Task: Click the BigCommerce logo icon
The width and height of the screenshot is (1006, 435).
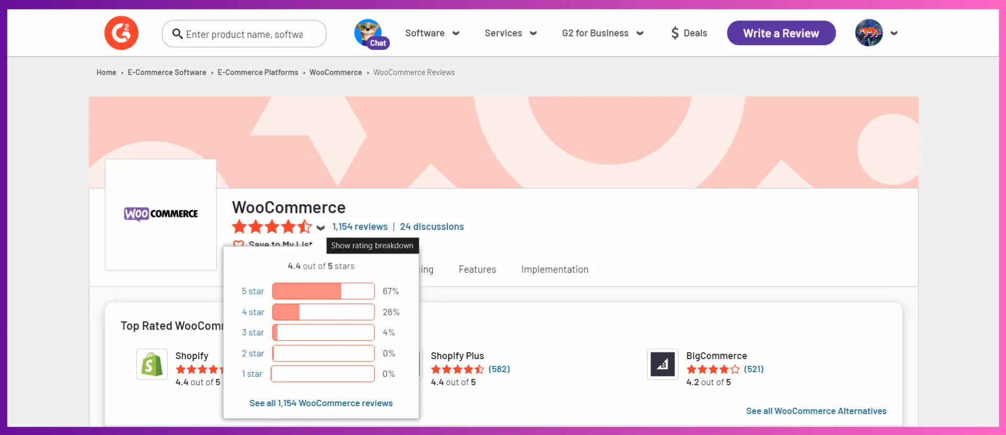Action: tap(663, 364)
